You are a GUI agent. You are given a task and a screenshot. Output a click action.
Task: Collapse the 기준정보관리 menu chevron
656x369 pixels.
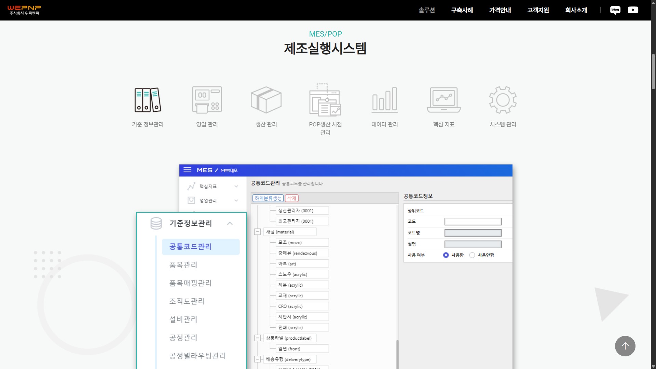click(x=230, y=223)
